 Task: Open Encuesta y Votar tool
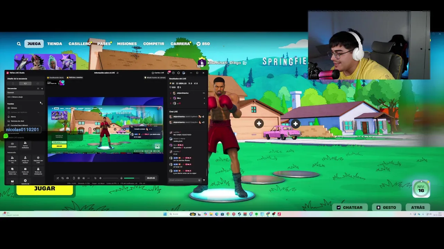(x=12, y=171)
